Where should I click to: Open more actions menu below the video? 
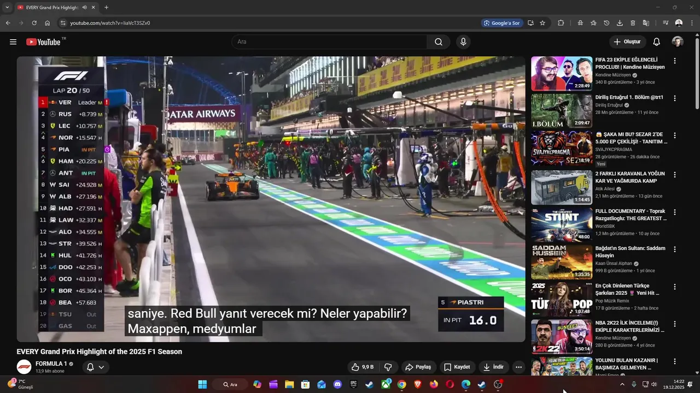coord(518,367)
